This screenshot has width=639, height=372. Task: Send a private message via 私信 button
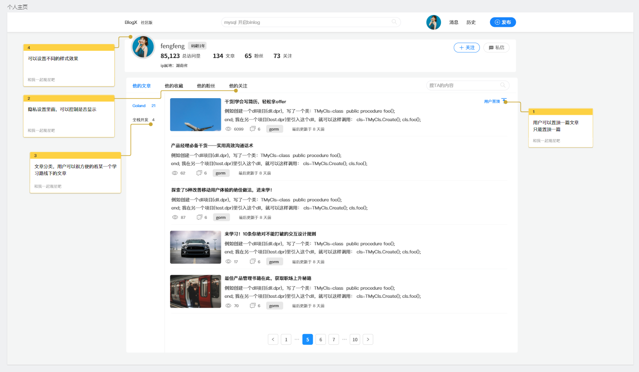click(x=496, y=48)
